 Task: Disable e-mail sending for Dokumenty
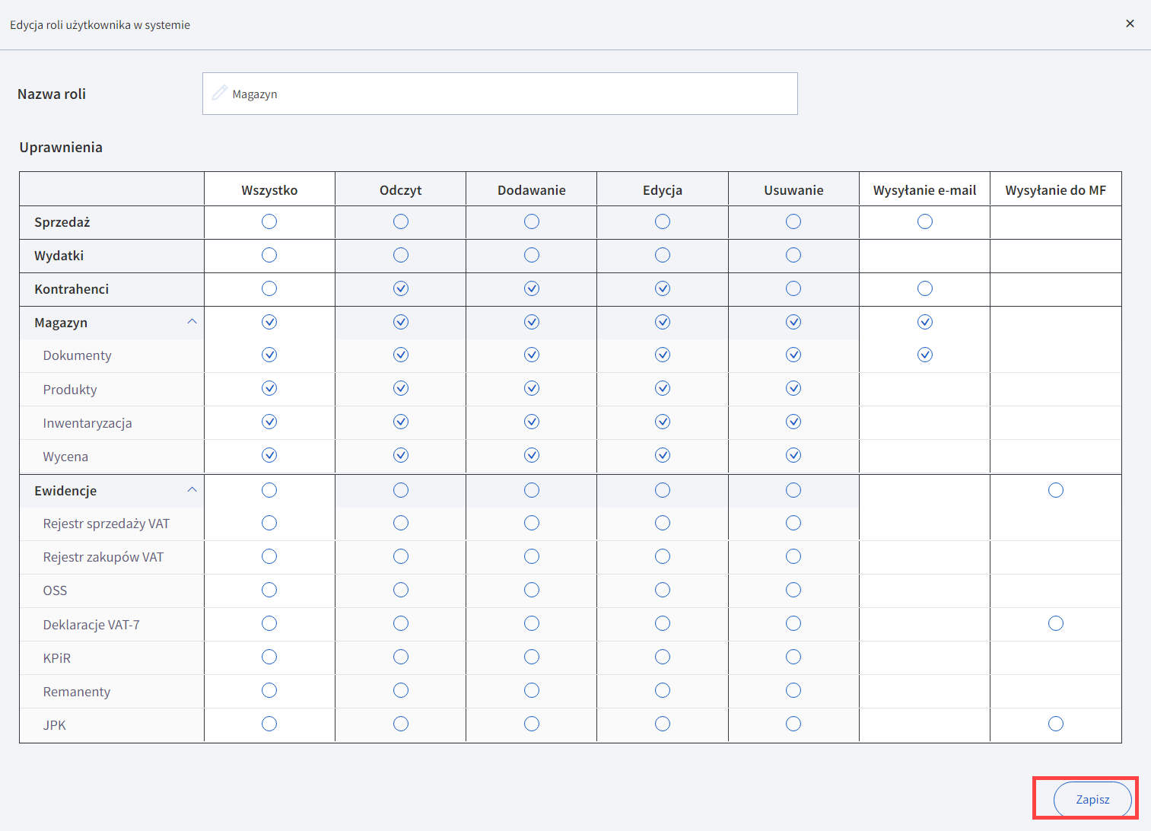click(x=924, y=355)
